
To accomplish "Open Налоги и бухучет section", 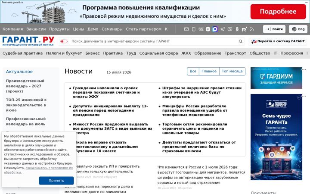I will (64, 53).
